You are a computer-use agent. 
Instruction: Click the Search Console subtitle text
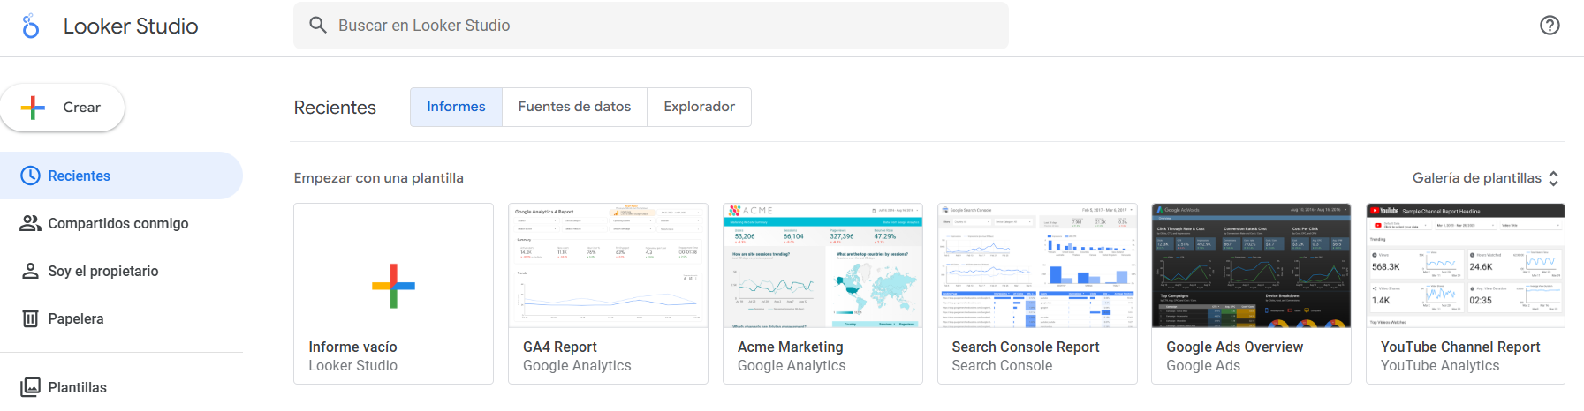1002,365
